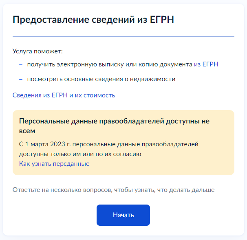Click 'доступны только им или по их согласию' line
The height and width of the screenshot is (240, 247).
click(80, 154)
